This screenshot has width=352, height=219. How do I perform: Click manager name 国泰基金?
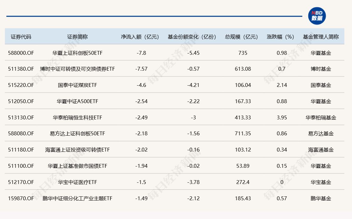321,85
